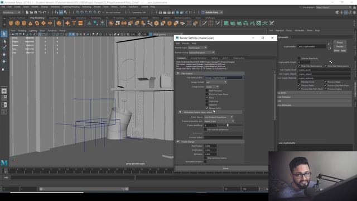This screenshot has height=201, width=357.
Task: Switch to four-view layout icon
Action: click(x=4, y=98)
